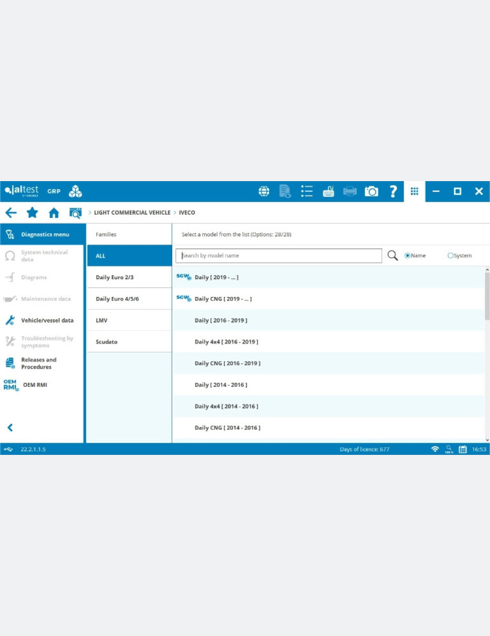This screenshot has height=636, width=490.
Task: Click the wrench icon for Vehicle/vessel data
Action: coord(9,320)
